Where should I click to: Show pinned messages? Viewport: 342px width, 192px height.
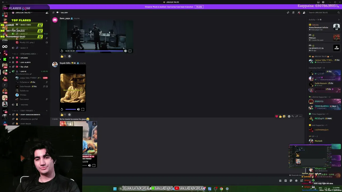[299, 13]
